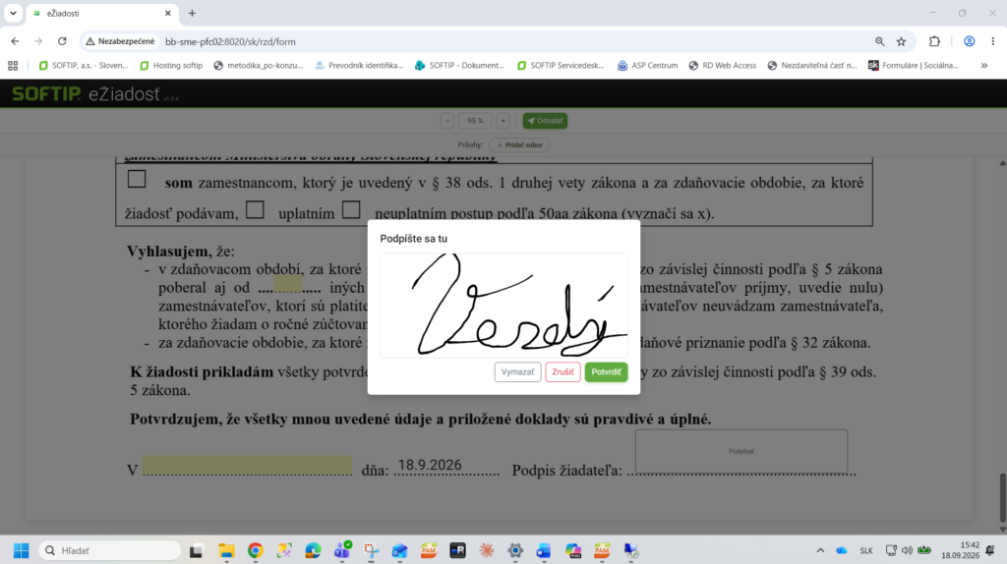Open the SOFTIP - Dokument... bookmark
This screenshot has height=564, width=1007.
pos(460,66)
